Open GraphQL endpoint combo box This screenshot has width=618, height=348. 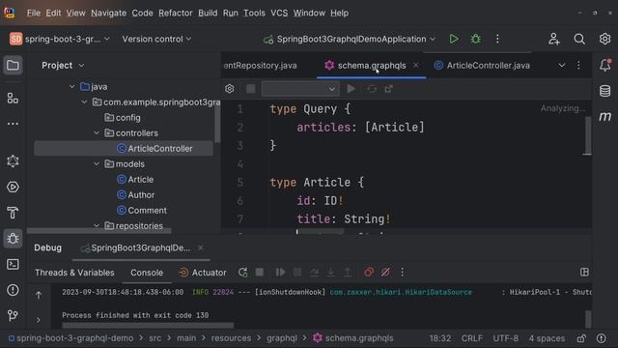pyautogui.click(x=299, y=89)
